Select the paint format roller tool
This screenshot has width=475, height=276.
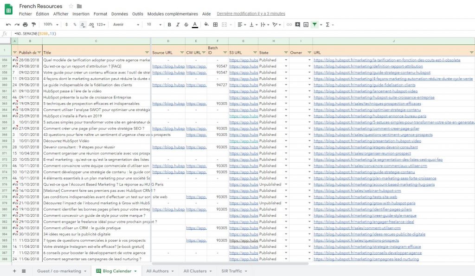coord(33,25)
